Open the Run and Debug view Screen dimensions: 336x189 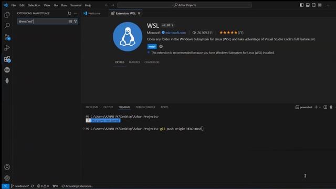point(7,48)
